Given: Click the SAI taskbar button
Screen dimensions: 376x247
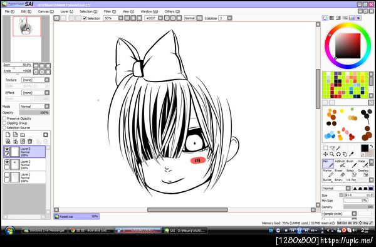Looking at the screenshot, I should pos(185,231).
